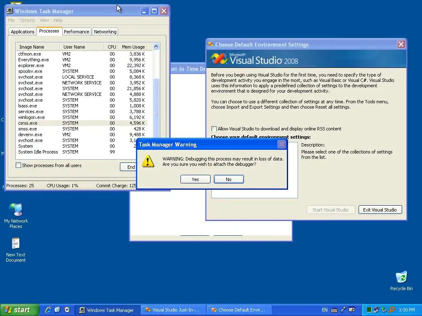422x316 pixels.
Task: Click the network connection tray icon
Action: click(x=376, y=310)
